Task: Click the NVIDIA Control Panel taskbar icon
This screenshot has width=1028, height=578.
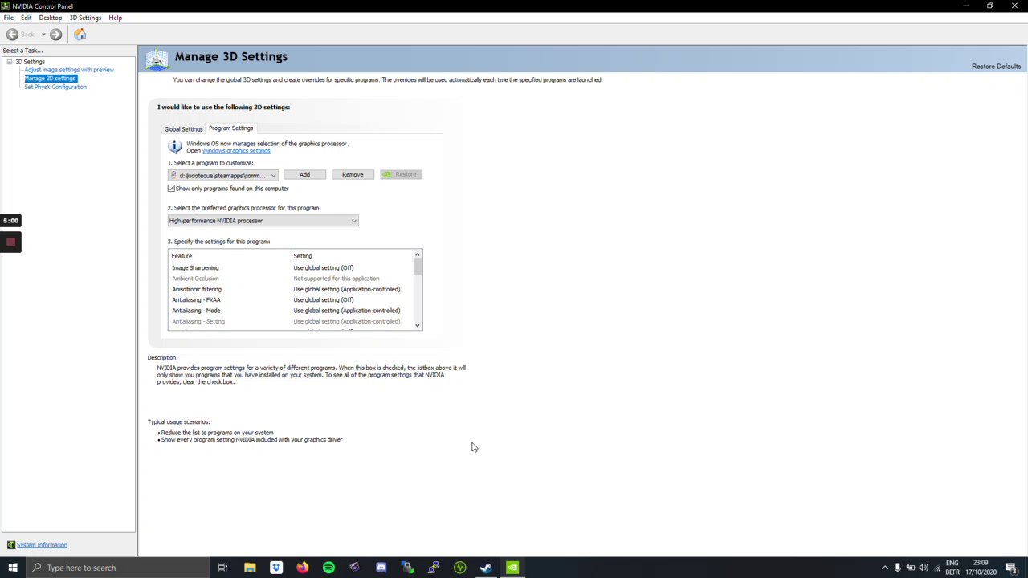Action: [x=512, y=568]
